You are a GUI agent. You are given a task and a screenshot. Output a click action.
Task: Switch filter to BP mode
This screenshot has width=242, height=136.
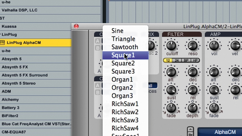coord(186,60)
